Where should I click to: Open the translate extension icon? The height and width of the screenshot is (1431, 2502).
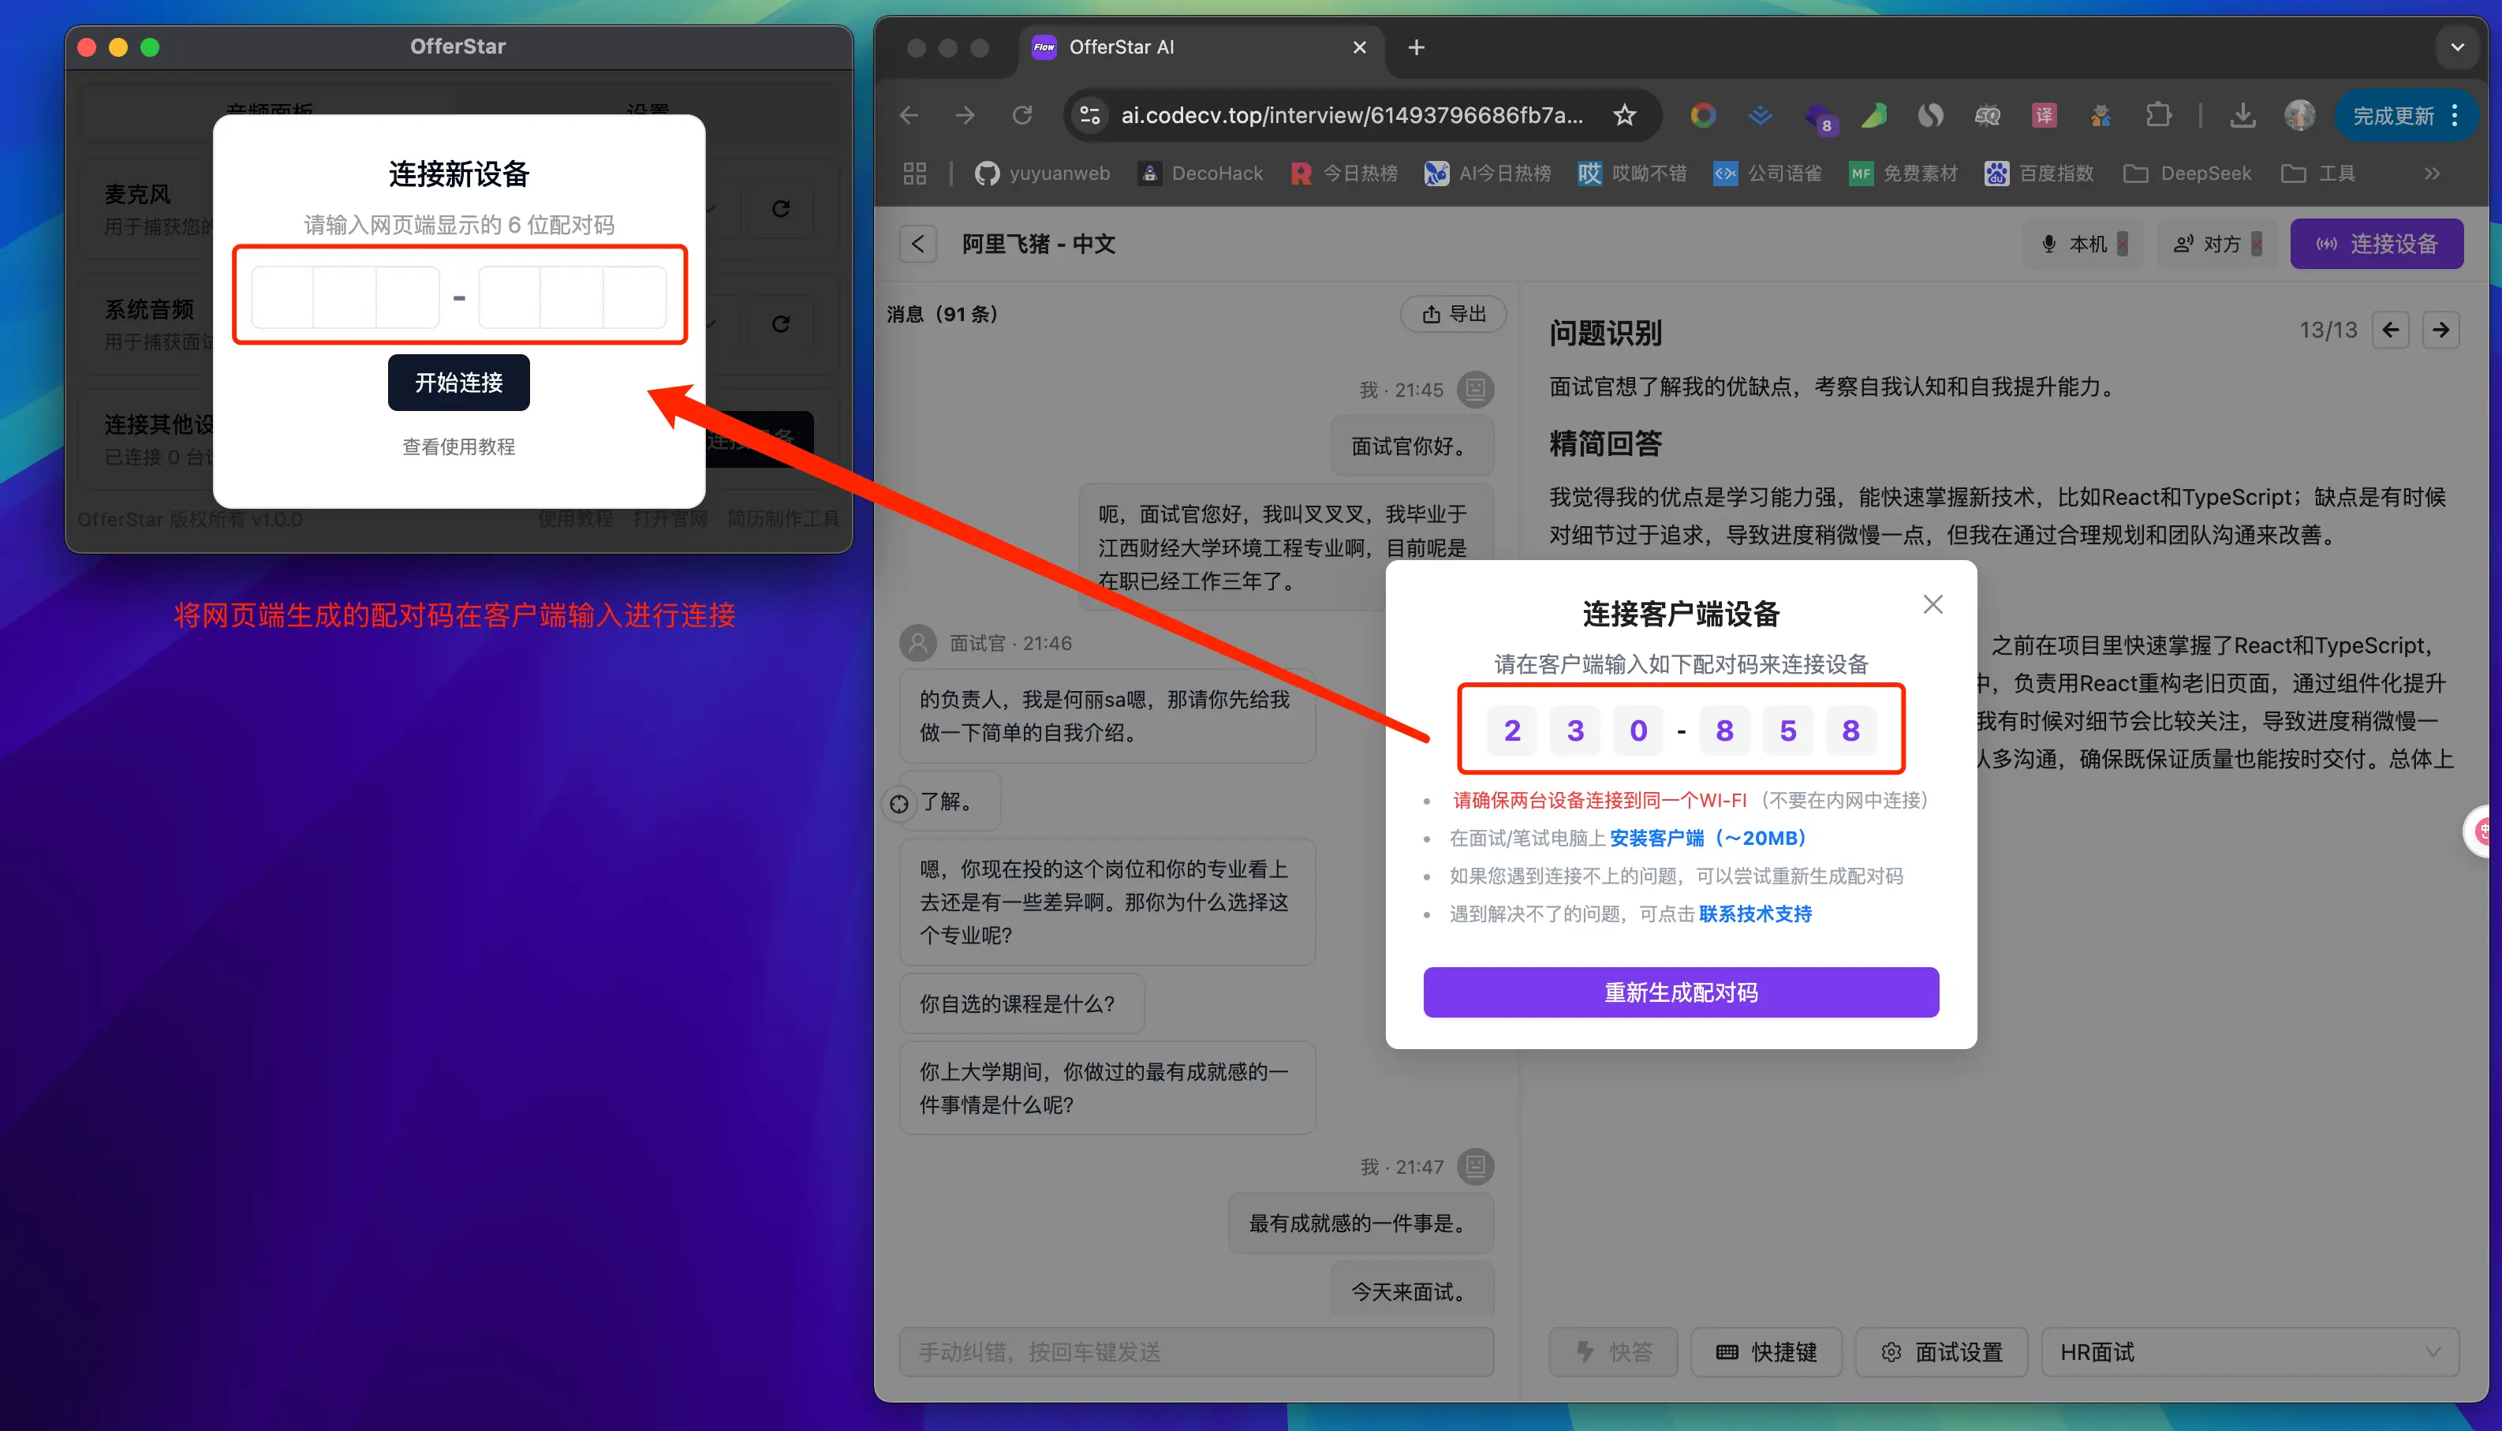coord(2044,116)
